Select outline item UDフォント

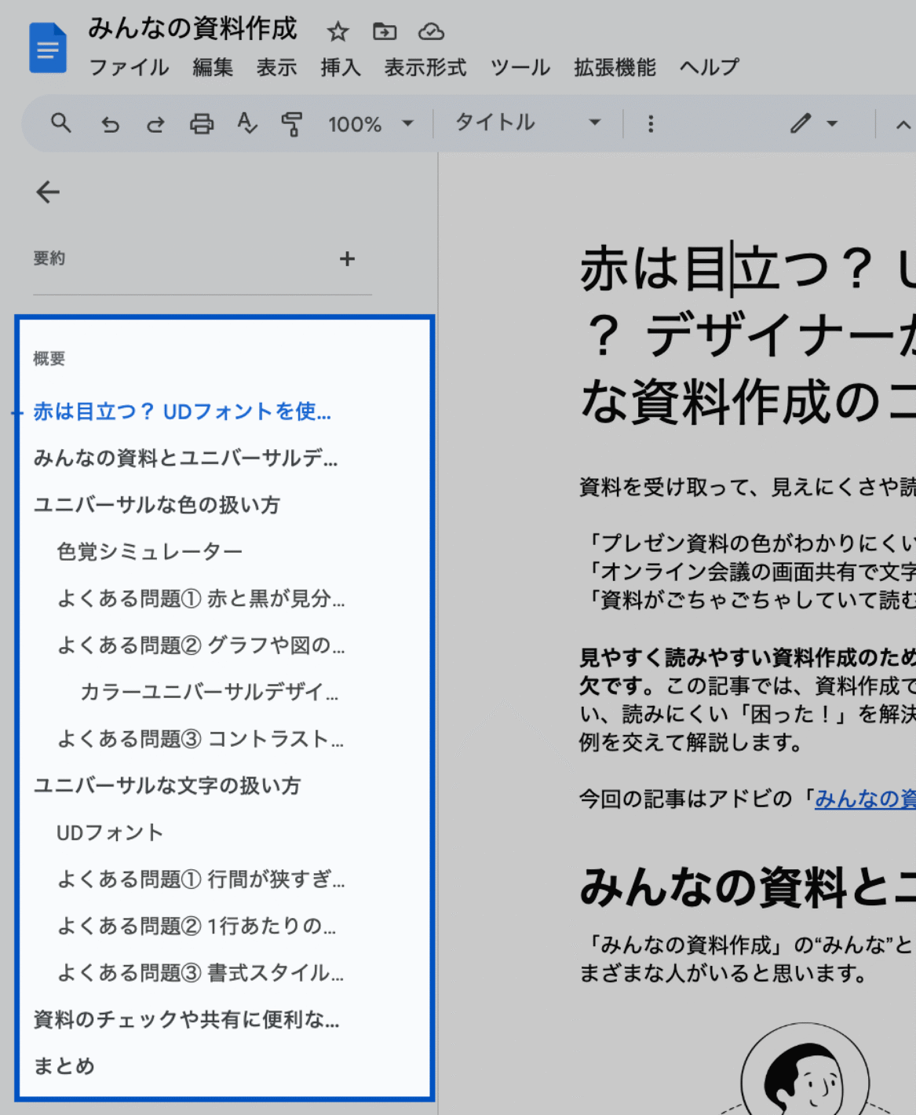point(110,832)
